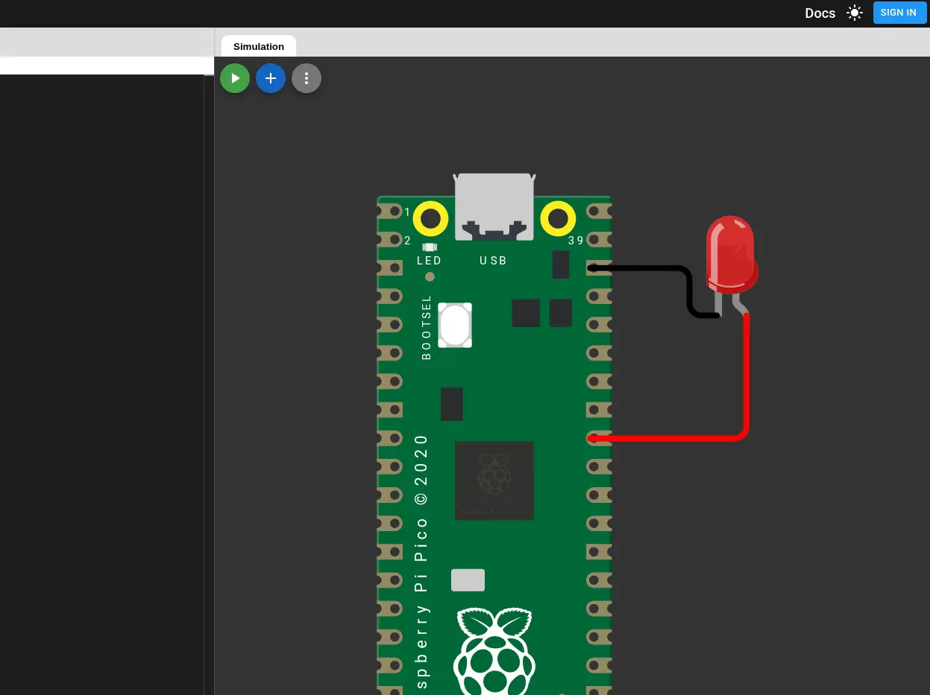Open the three-dot overflow menu
The width and height of the screenshot is (930, 695).
[306, 77]
